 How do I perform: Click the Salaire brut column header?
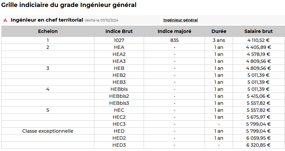point(258,31)
